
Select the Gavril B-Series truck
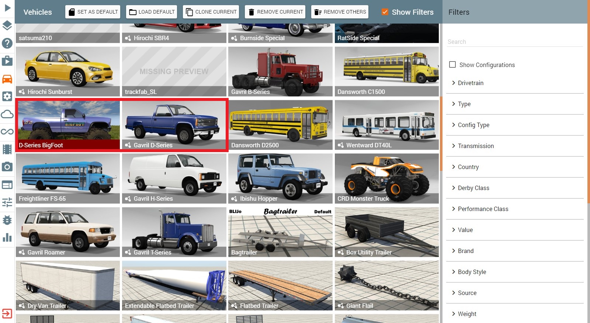[280, 71]
